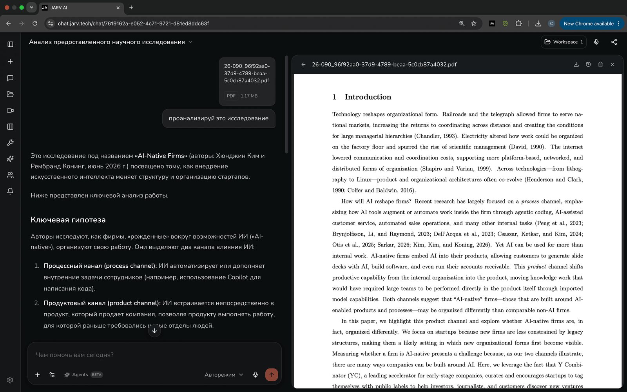Open a new browser tab
This screenshot has height=392, width=627.
[x=131, y=7]
